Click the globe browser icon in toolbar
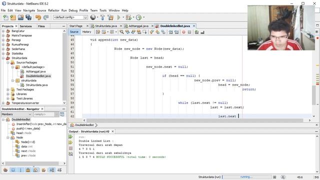The width and height of the screenshot is (320, 180). tap(93, 17)
